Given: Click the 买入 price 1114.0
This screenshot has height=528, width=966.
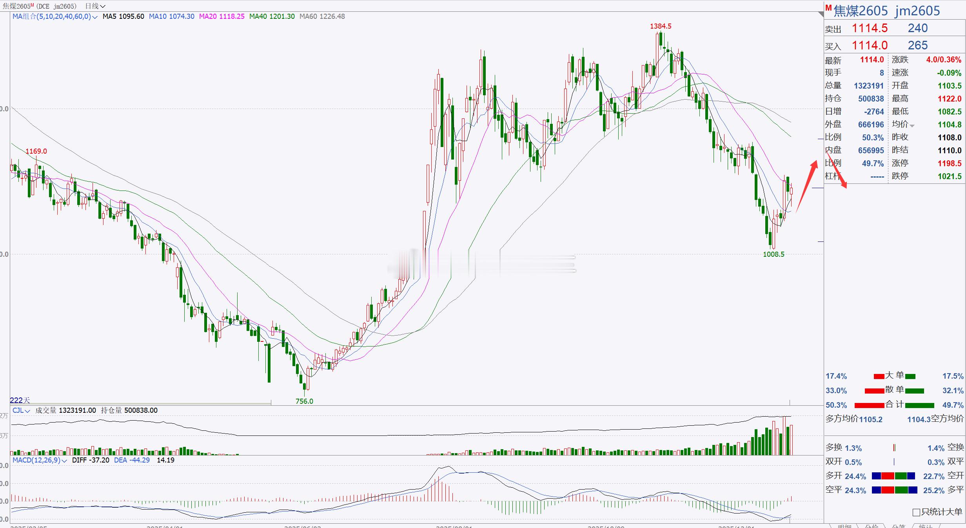Looking at the screenshot, I should click(x=870, y=45).
